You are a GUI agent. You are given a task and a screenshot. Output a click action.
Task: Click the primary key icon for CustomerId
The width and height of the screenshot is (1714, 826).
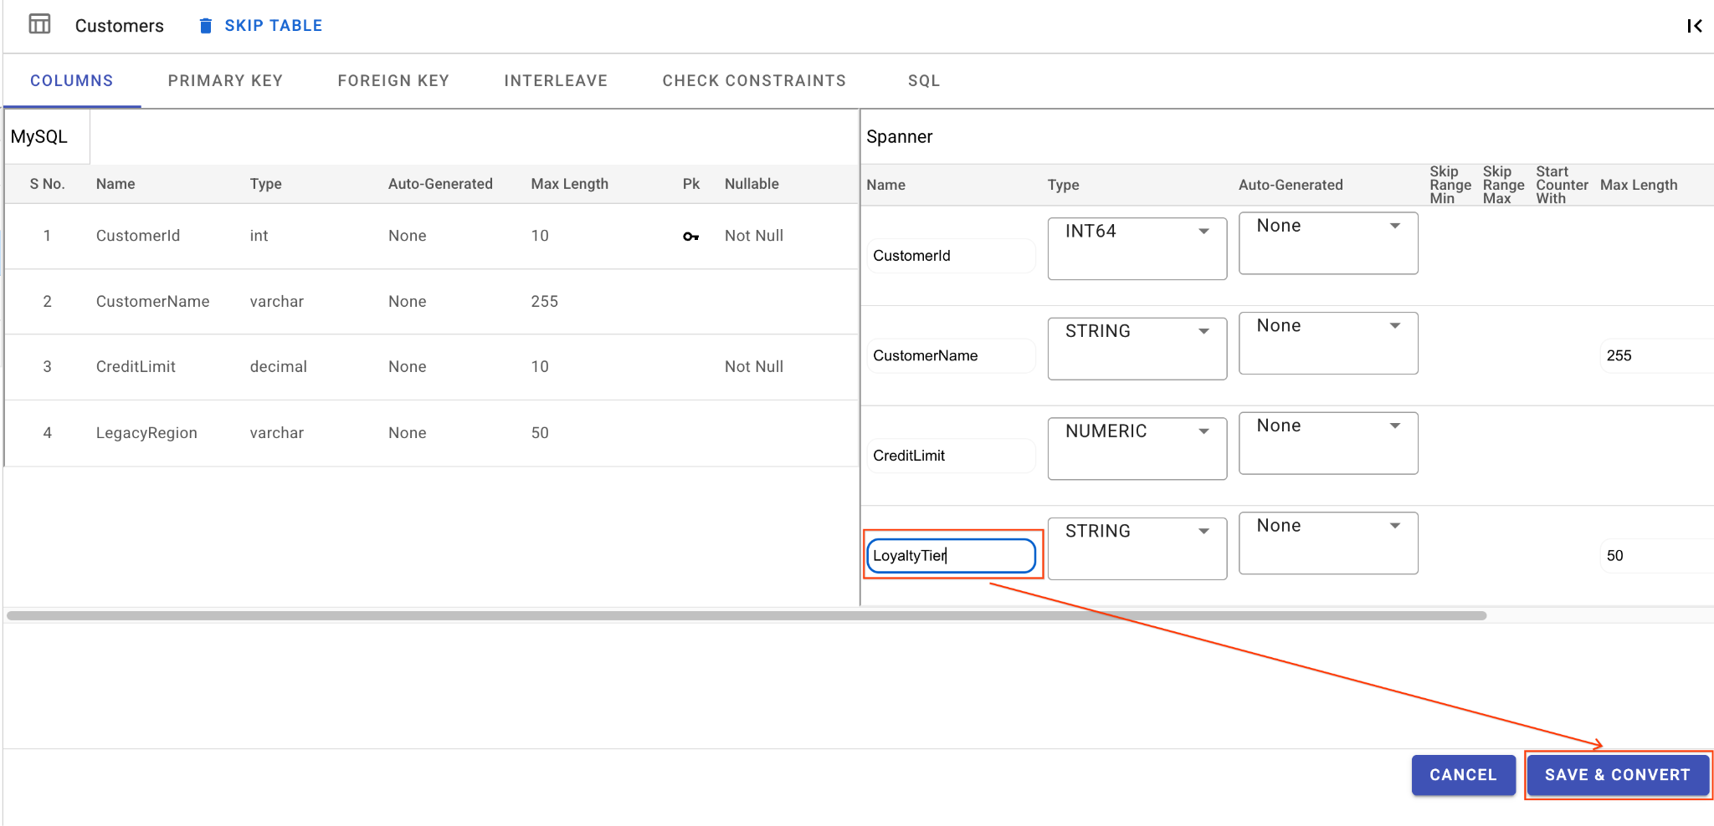(x=690, y=237)
